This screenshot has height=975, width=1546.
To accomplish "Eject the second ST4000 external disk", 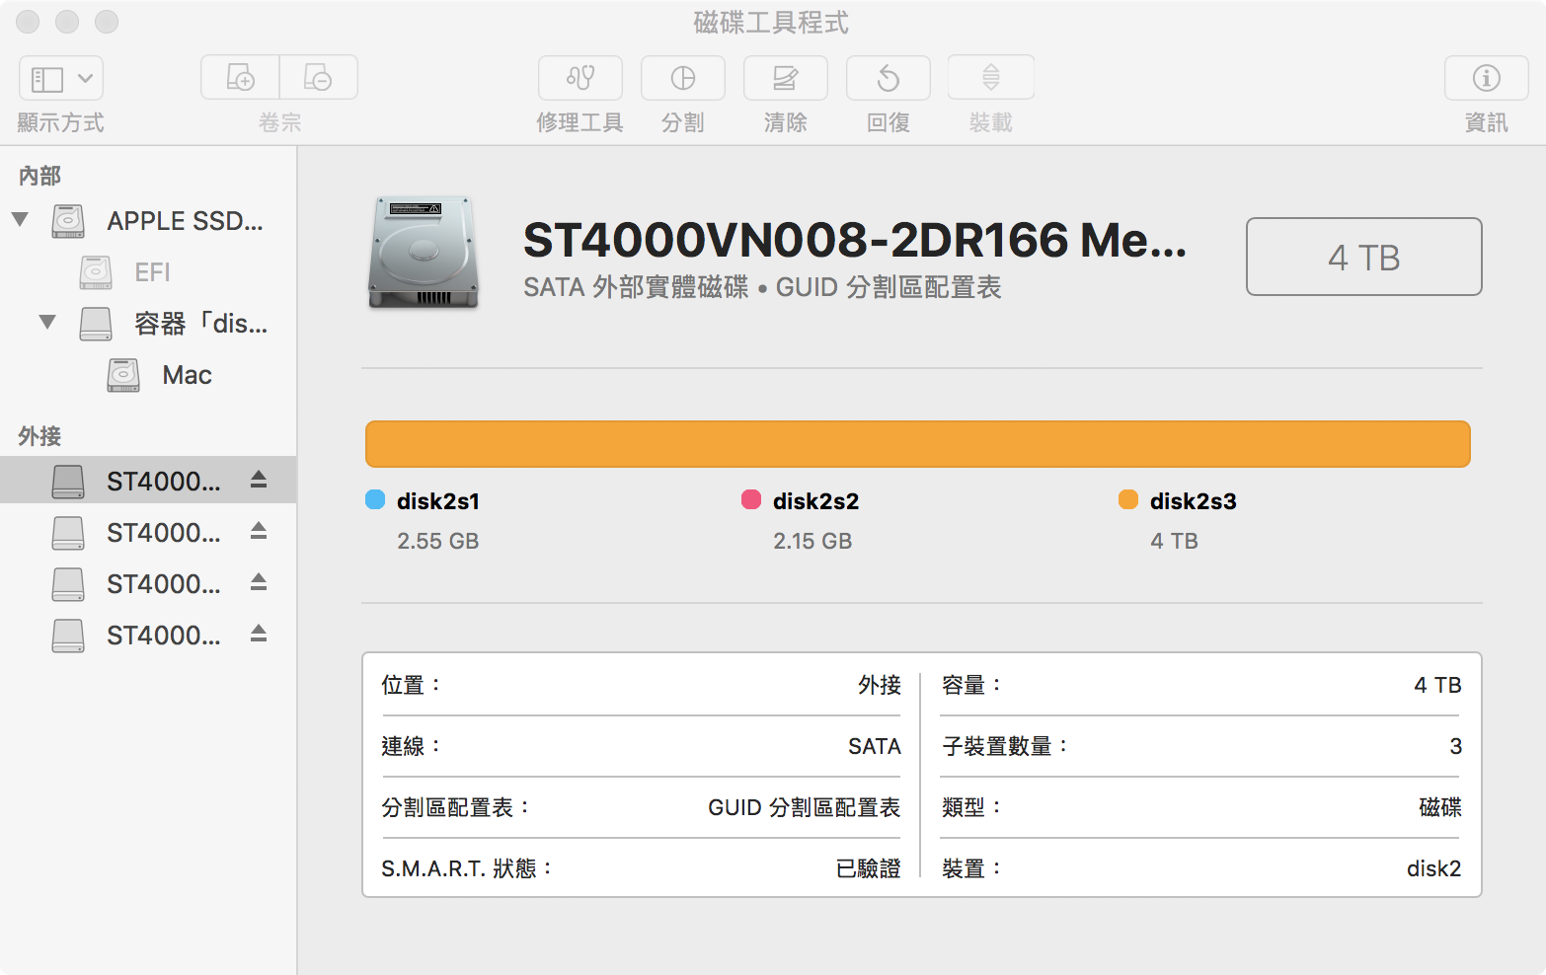I will [x=259, y=531].
